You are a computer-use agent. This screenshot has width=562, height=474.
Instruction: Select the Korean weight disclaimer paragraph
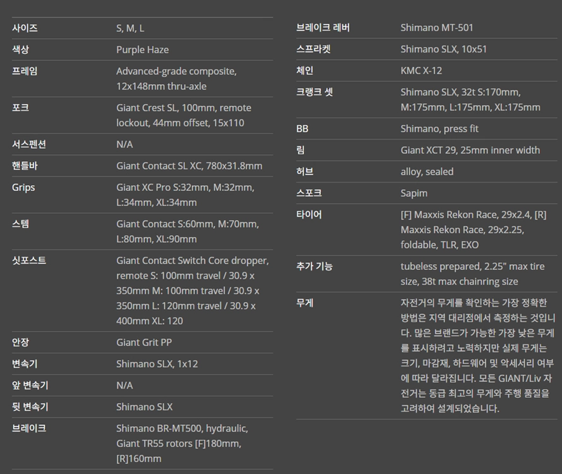tap(478, 356)
